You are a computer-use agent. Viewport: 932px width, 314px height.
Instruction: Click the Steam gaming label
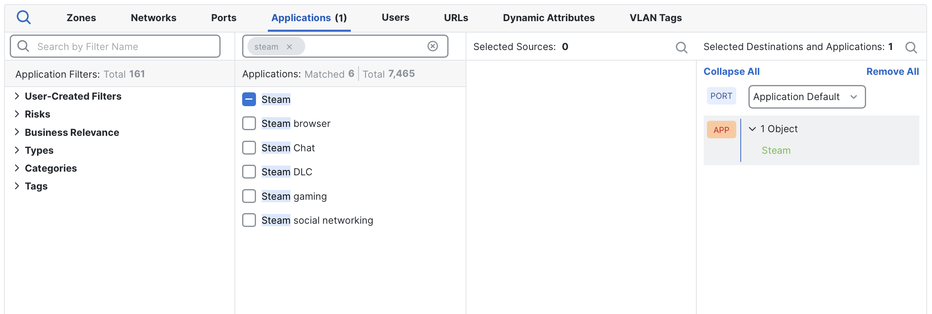[x=294, y=196]
